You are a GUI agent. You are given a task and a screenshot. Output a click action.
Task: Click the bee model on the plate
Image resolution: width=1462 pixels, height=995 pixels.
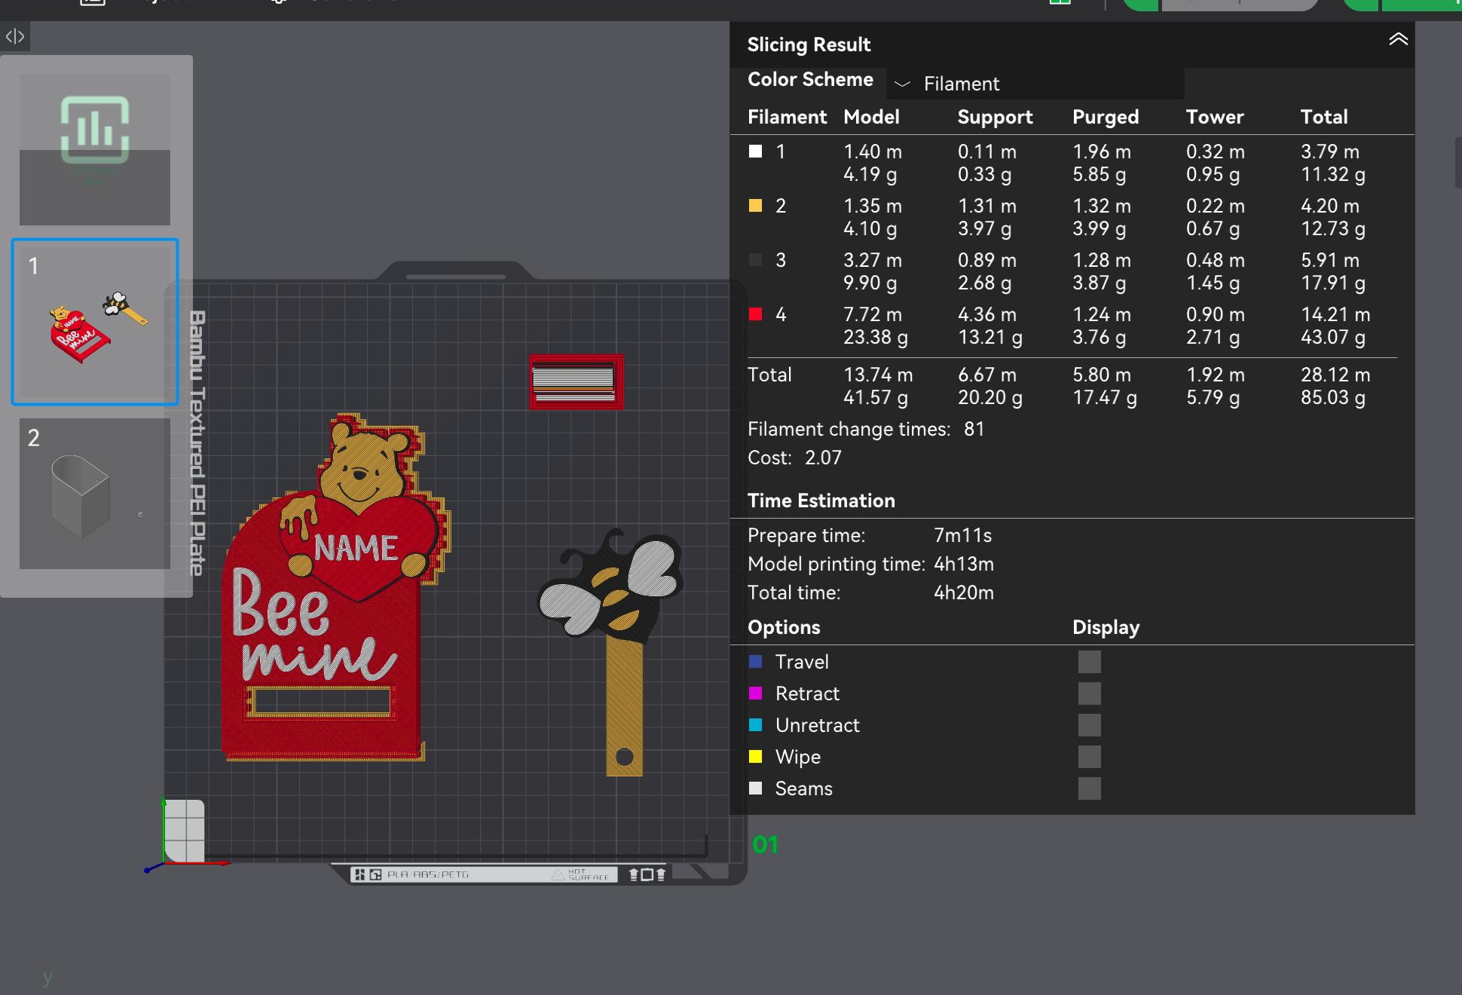click(x=614, y=595)
